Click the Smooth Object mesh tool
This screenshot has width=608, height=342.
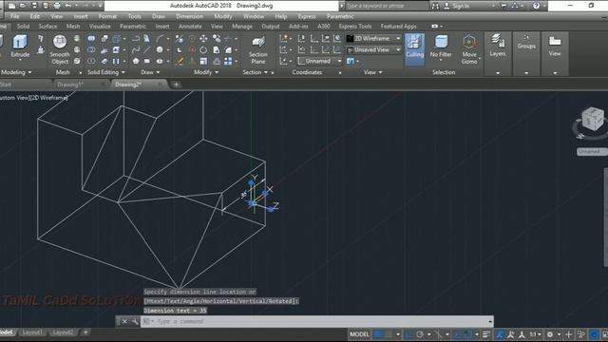(x=60, y=49)
